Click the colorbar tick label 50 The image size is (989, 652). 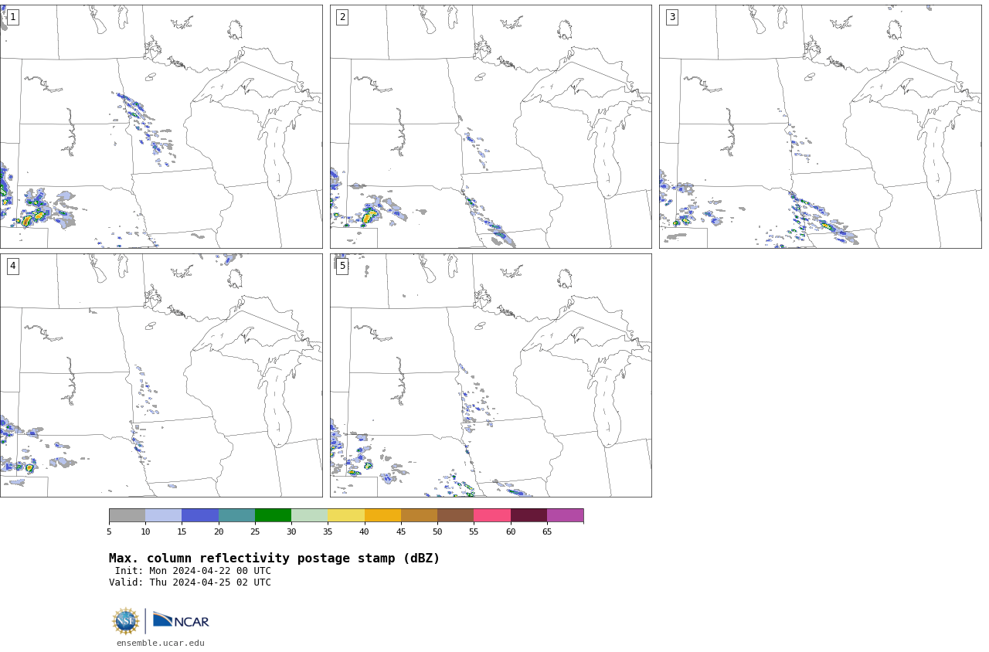pyautogui.click(x=437, y=531)
